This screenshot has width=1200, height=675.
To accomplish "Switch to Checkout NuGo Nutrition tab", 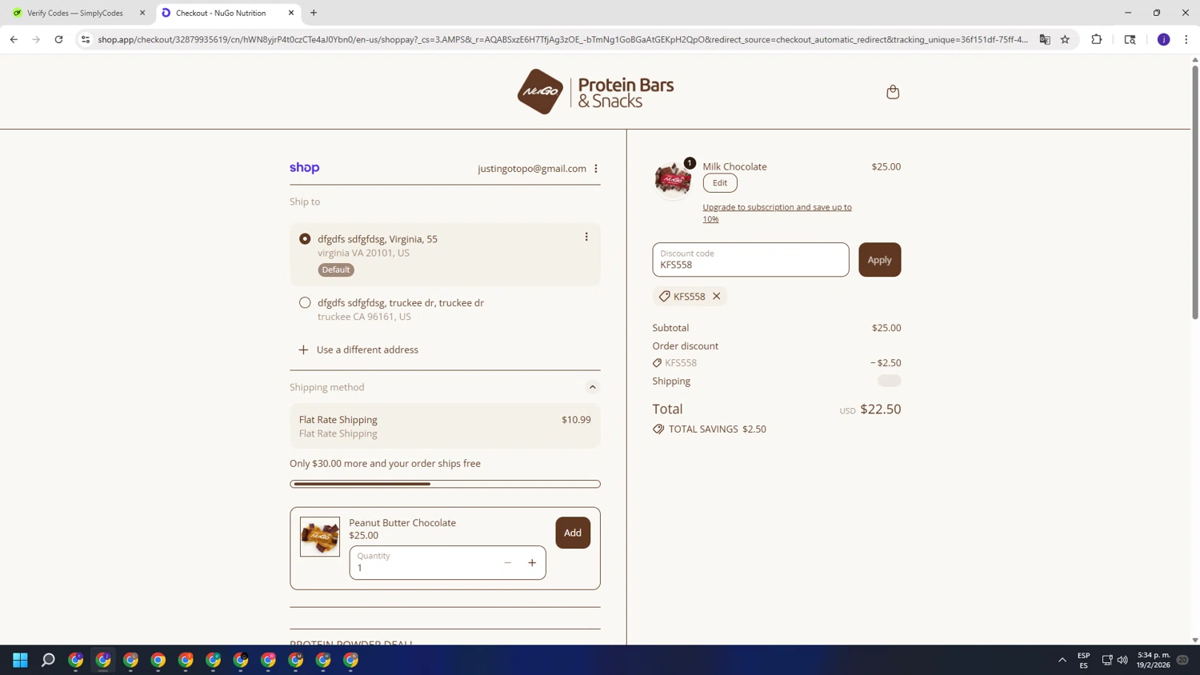I will (x=228, y=13).
